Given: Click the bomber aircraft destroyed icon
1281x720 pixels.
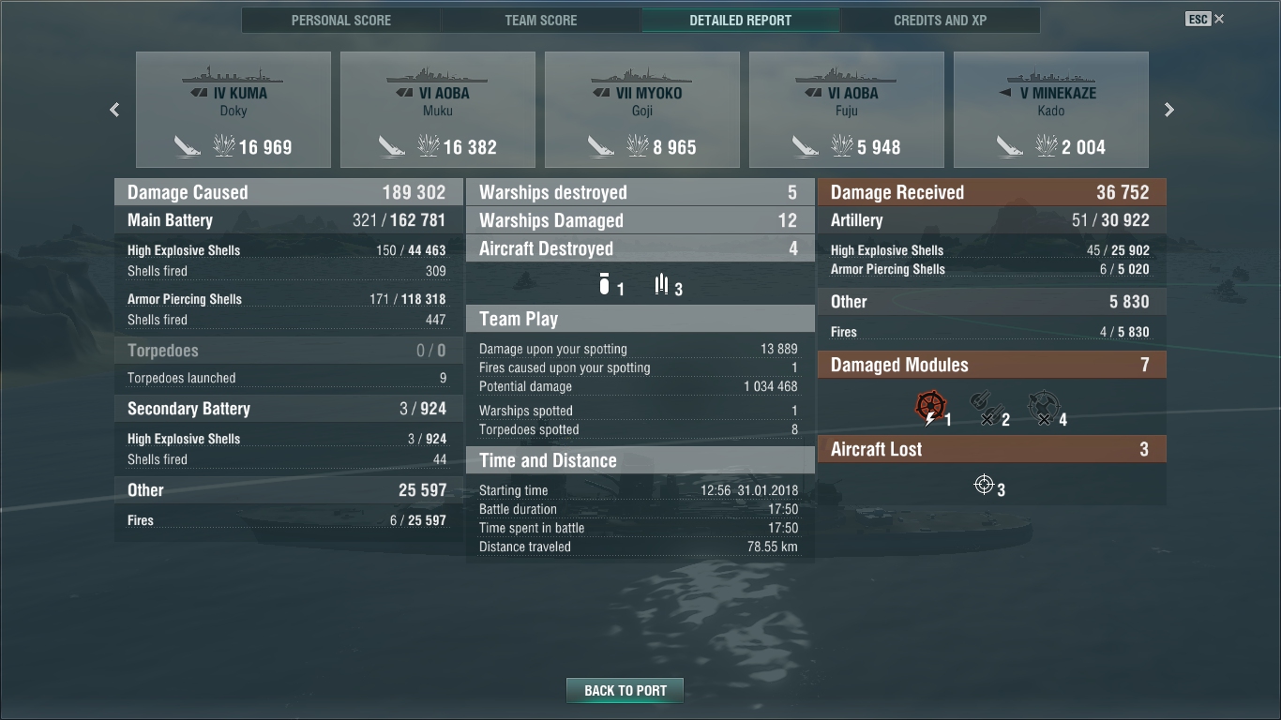Looking at the screenshot, I should point(605,283).
